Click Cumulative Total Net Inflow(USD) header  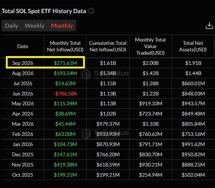(x=107, y=46)
